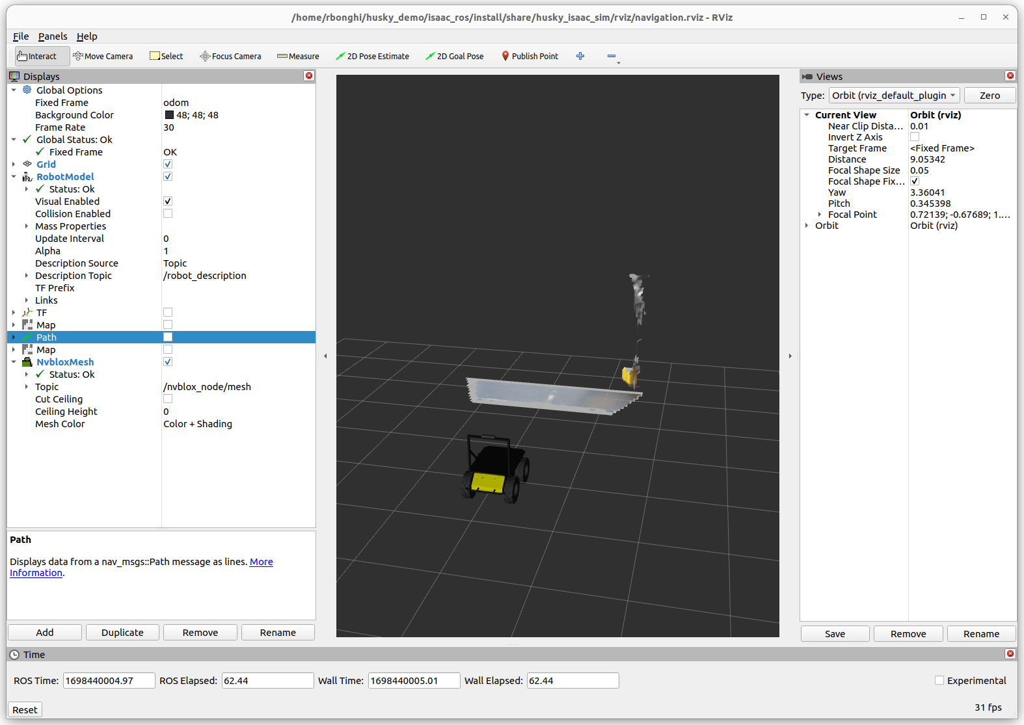Click the blue plus add-tool icon

click(x=580, y=56)
